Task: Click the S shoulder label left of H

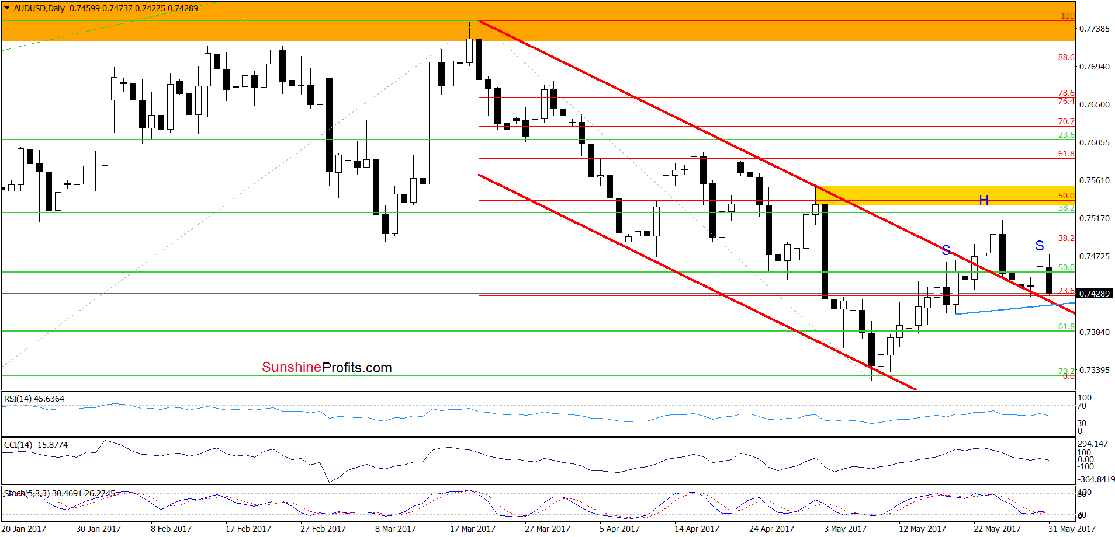Action: [946, 250]
